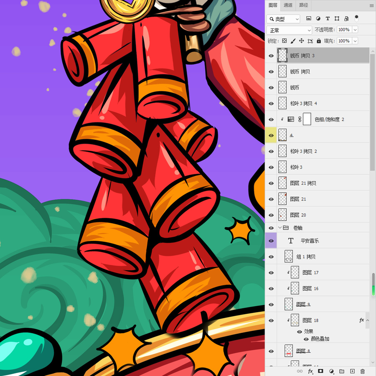Add layer style fx button at bottom
This screenshot has width=376, height=376.
pos(310,371)
